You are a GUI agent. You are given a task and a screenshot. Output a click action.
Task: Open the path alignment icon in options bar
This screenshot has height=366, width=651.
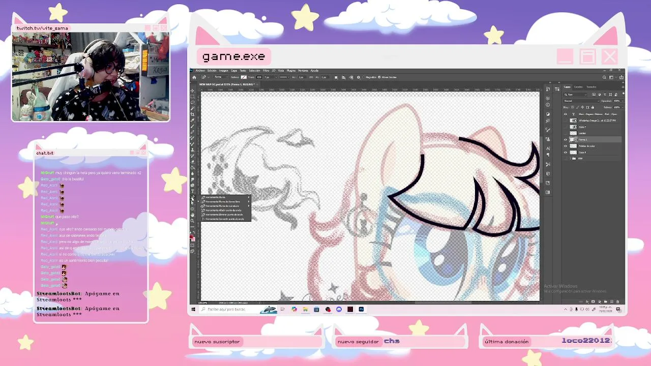click(x=343, y=77)
